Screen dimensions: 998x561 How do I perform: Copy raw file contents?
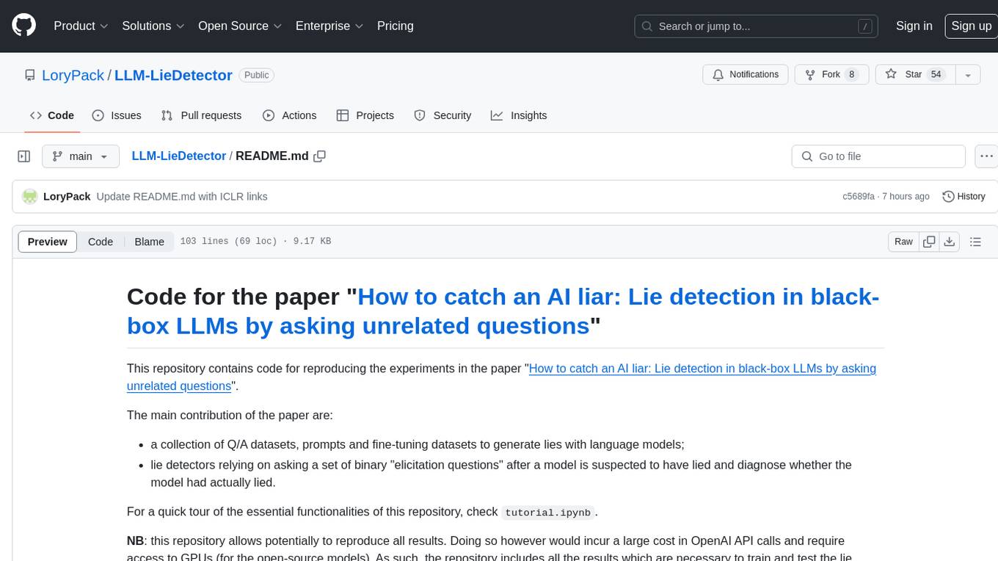[929, 242]
